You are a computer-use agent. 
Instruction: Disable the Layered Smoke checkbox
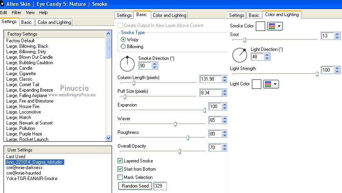click(120, 161)
